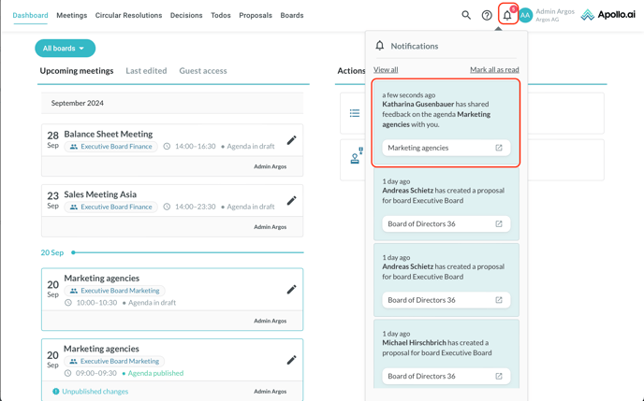Go to Circular Resolutions page
This screenshot has width=644, height=401.
pos(128,16)
